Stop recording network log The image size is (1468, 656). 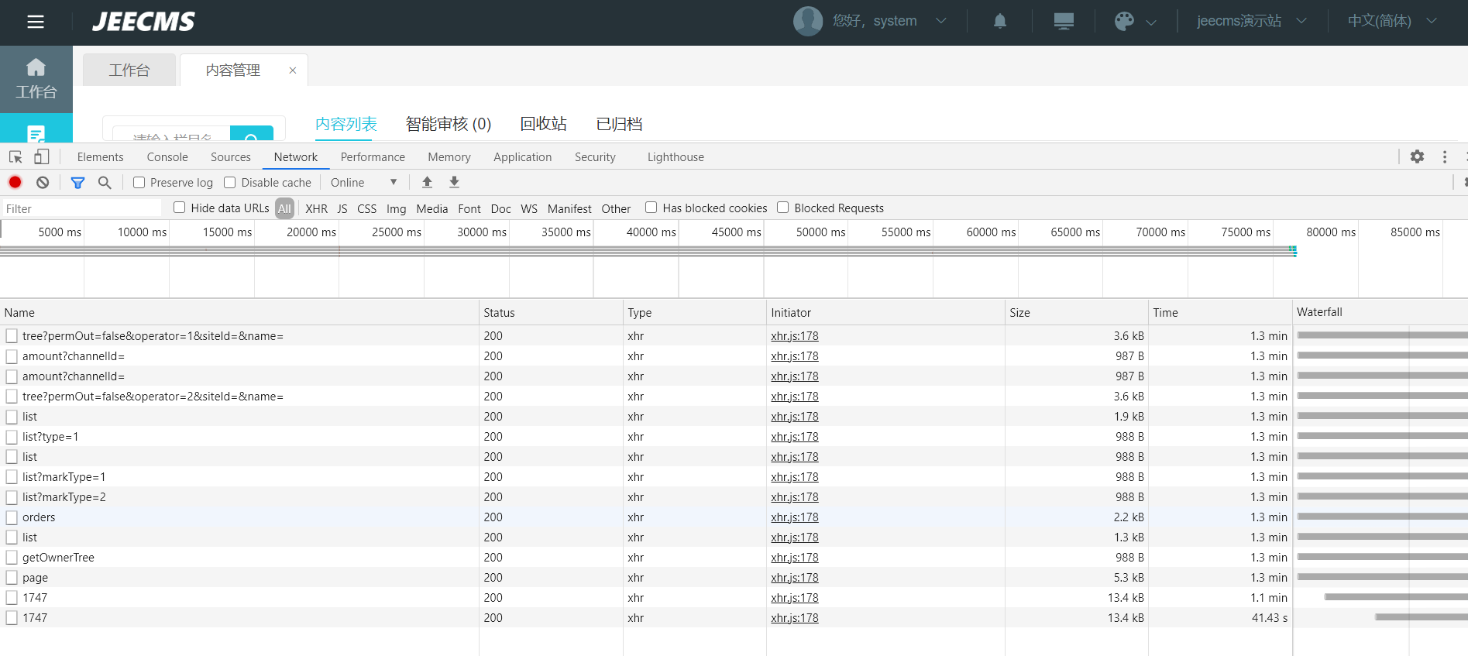[x=15, y=182]
